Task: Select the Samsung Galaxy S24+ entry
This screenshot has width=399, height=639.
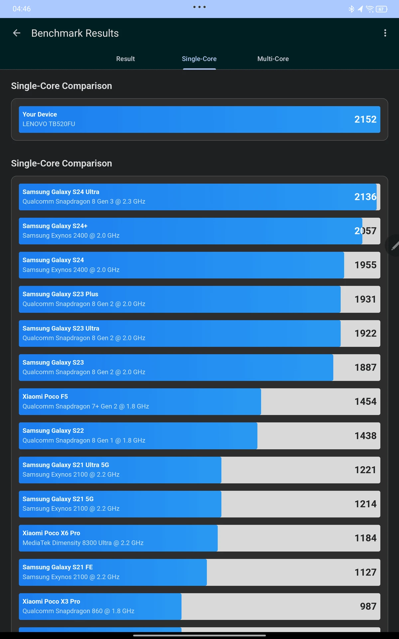Action: [199, 231]
